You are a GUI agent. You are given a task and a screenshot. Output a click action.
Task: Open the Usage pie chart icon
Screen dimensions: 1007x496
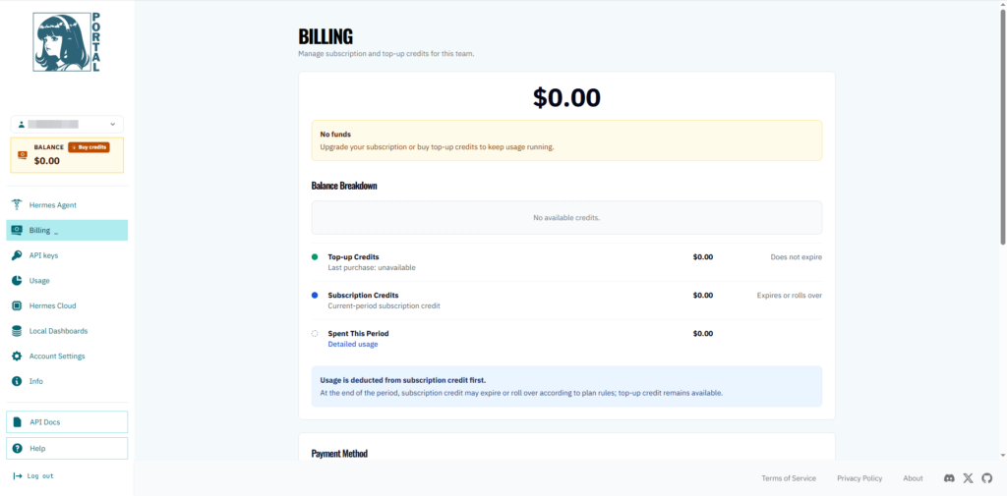pos(18,280)
